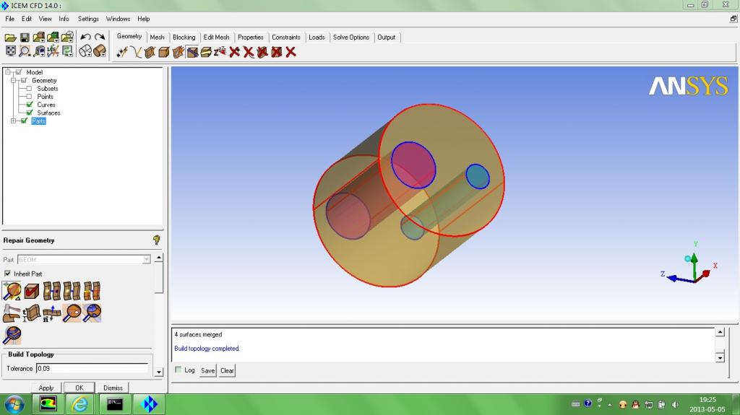Click Delete Body red X icon
The width and height of the screenshot is (740, 415).
[277, 52]
